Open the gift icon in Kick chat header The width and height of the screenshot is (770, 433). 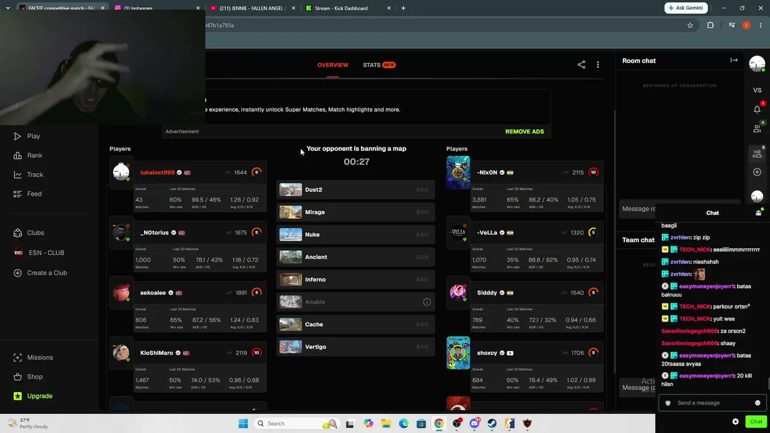pos(759,213)
